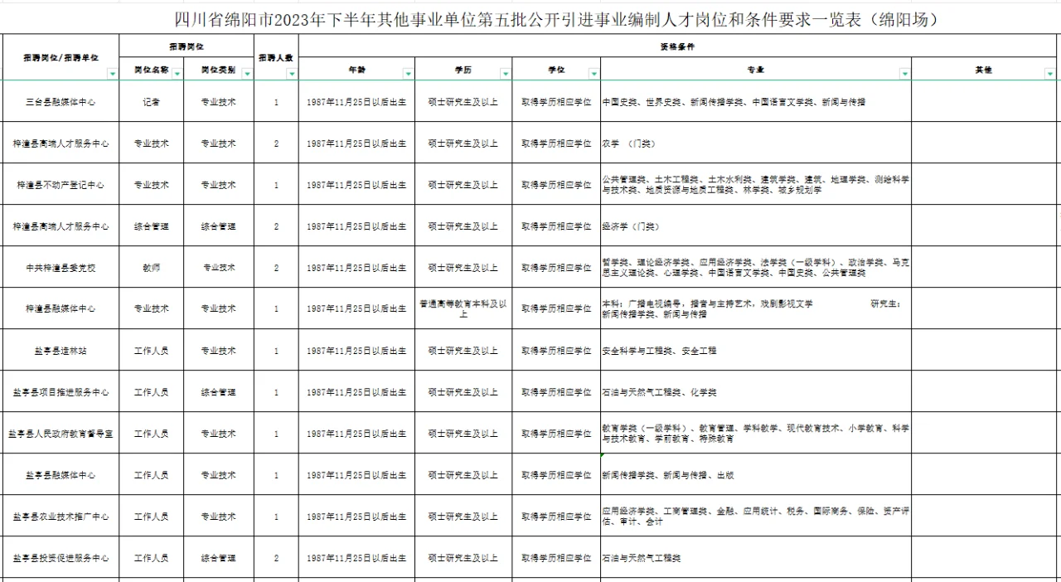The width and height of the screenshot is (1061, 582).
Task: Select the 经济学（门类）cell
Action: point(756,226)
